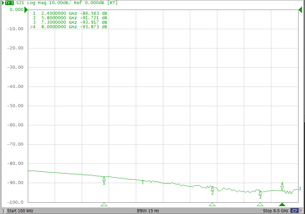Click the exclamation warning indicator

pyautogui.click(x=301, y=211)
